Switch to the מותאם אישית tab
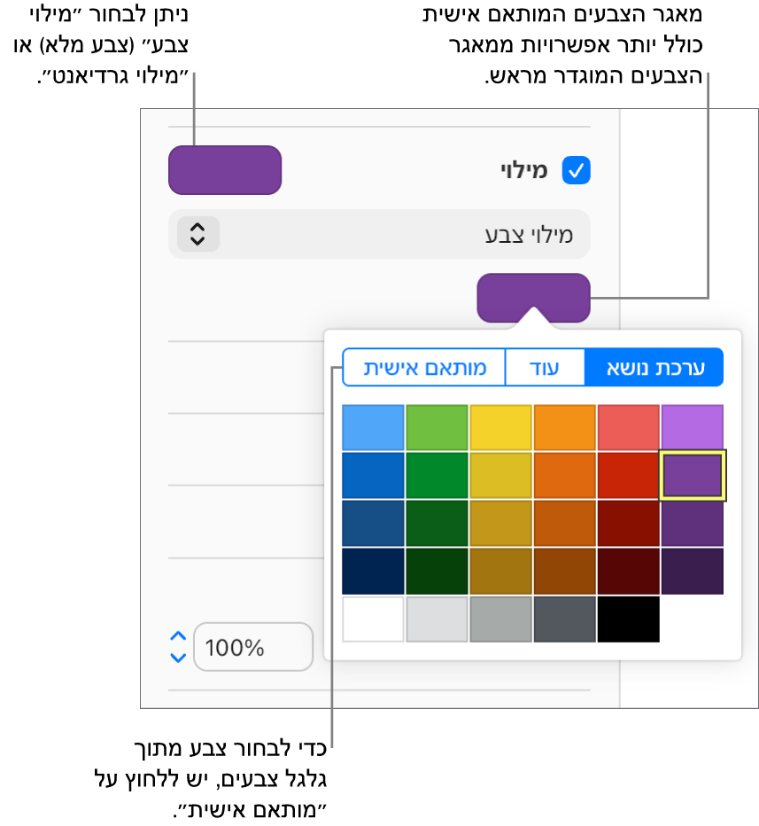This screenshot has width=759, height=826. tap(424, 368)
